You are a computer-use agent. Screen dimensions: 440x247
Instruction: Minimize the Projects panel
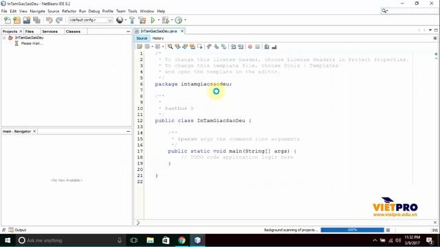(x=129, y=32)
